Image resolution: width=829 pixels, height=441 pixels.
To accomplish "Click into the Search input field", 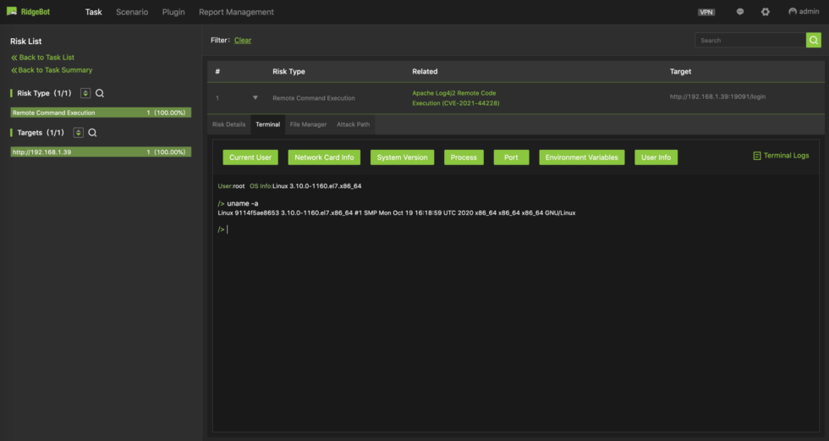I will (x=749, y=41).
